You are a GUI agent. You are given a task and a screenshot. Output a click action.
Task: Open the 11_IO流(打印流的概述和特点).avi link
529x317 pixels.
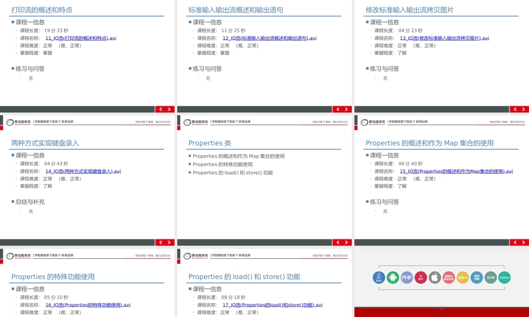(x=86, y=38)
